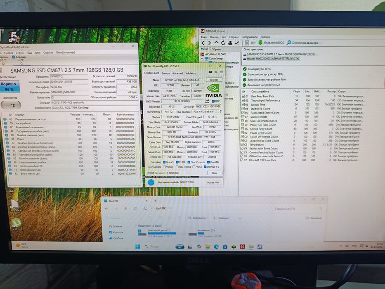Click Explorer refresh navigation button
The width and height of the screenshot is (385, 289).
pyautogui.click(x=135, y=208)
